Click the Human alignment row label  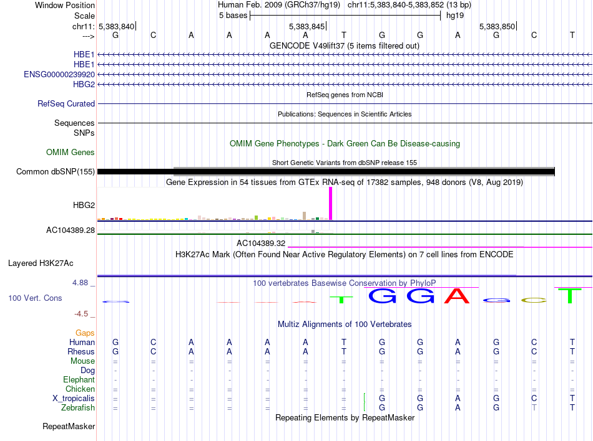click(x=82, y=342)
